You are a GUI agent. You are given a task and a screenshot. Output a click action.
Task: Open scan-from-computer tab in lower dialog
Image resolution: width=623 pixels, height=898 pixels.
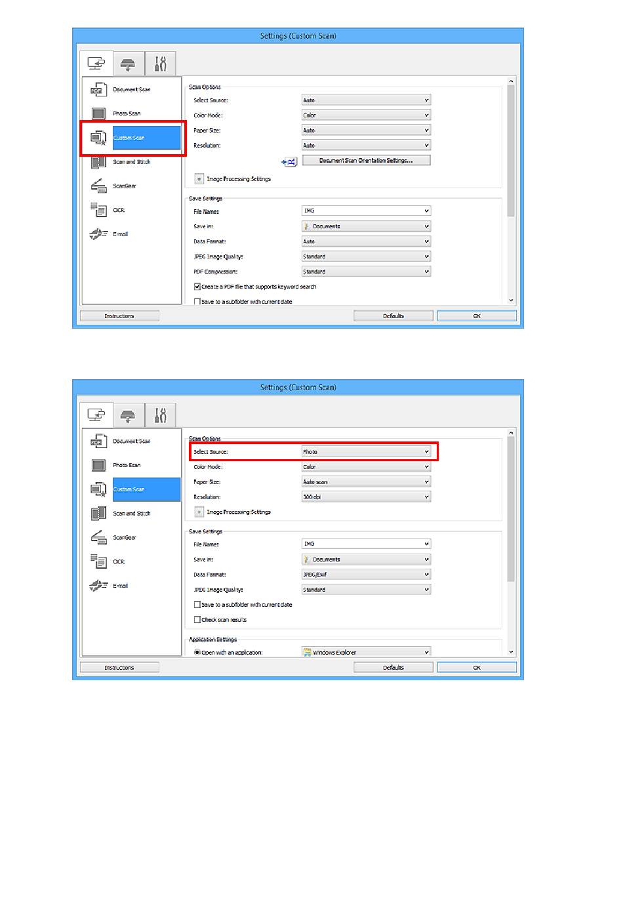(x=96, y=415)
